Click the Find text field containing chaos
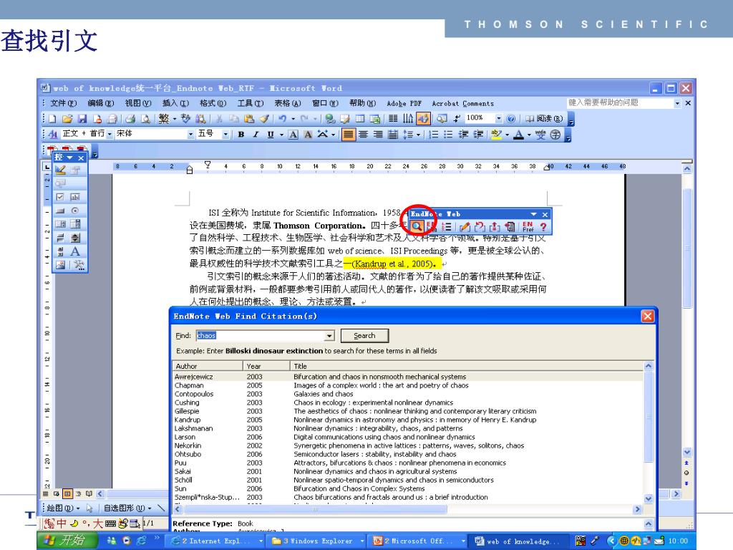733x550 pixels. pyautogui.click(x=261, y=336)
